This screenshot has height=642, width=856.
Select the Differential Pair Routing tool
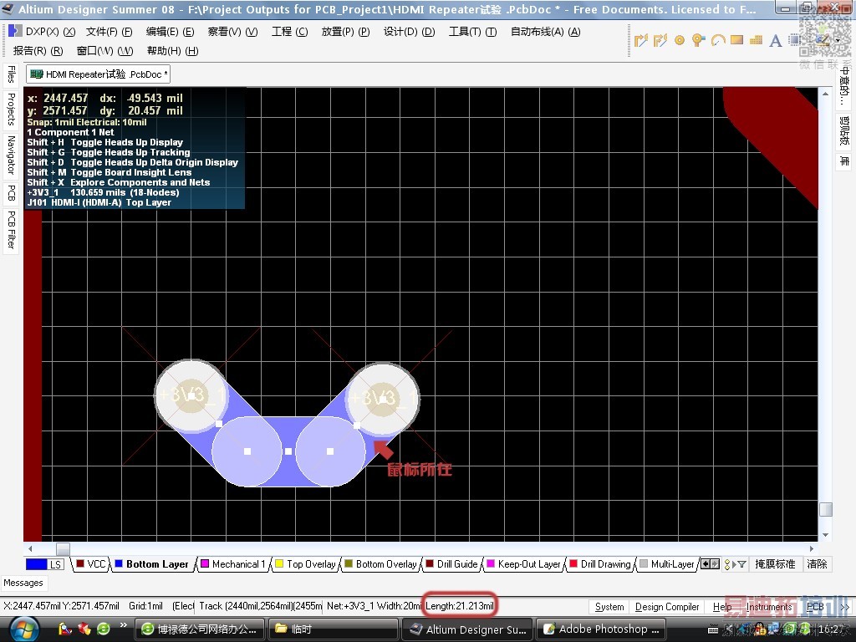pyautogui.click(x=660, y=40)
